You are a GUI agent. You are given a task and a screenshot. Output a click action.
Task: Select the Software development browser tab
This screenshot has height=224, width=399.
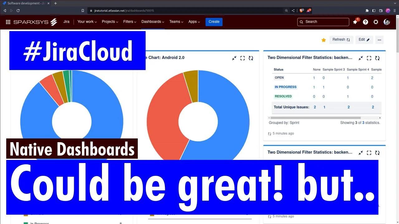(x=26, y=3)
